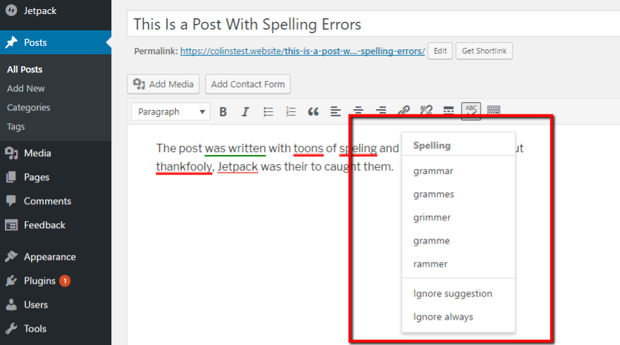Select Ignore always in spelling menu
Viewport: 620px width, 345px height.
click(458, 317)
